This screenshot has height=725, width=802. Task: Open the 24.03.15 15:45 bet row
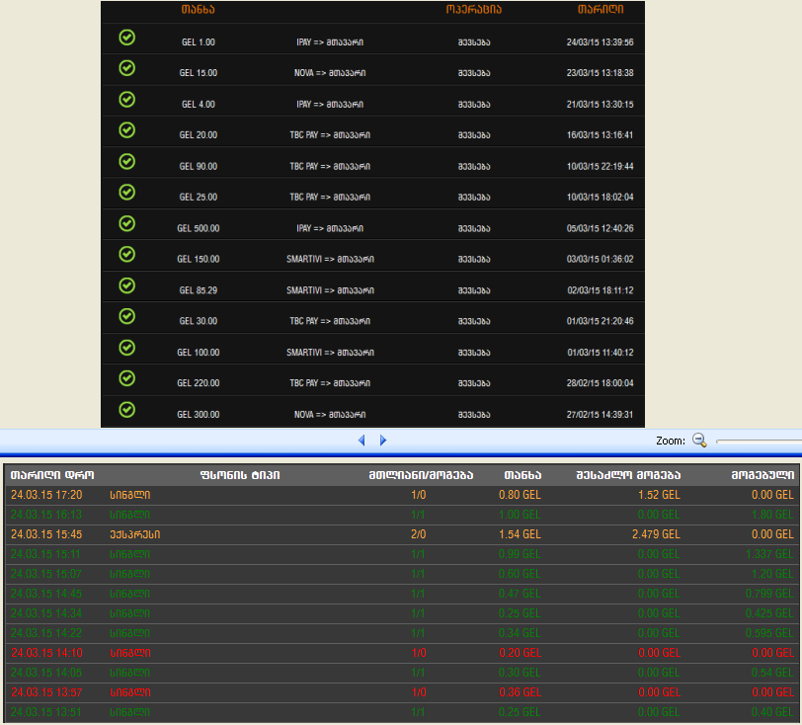[x=402, y=534]
